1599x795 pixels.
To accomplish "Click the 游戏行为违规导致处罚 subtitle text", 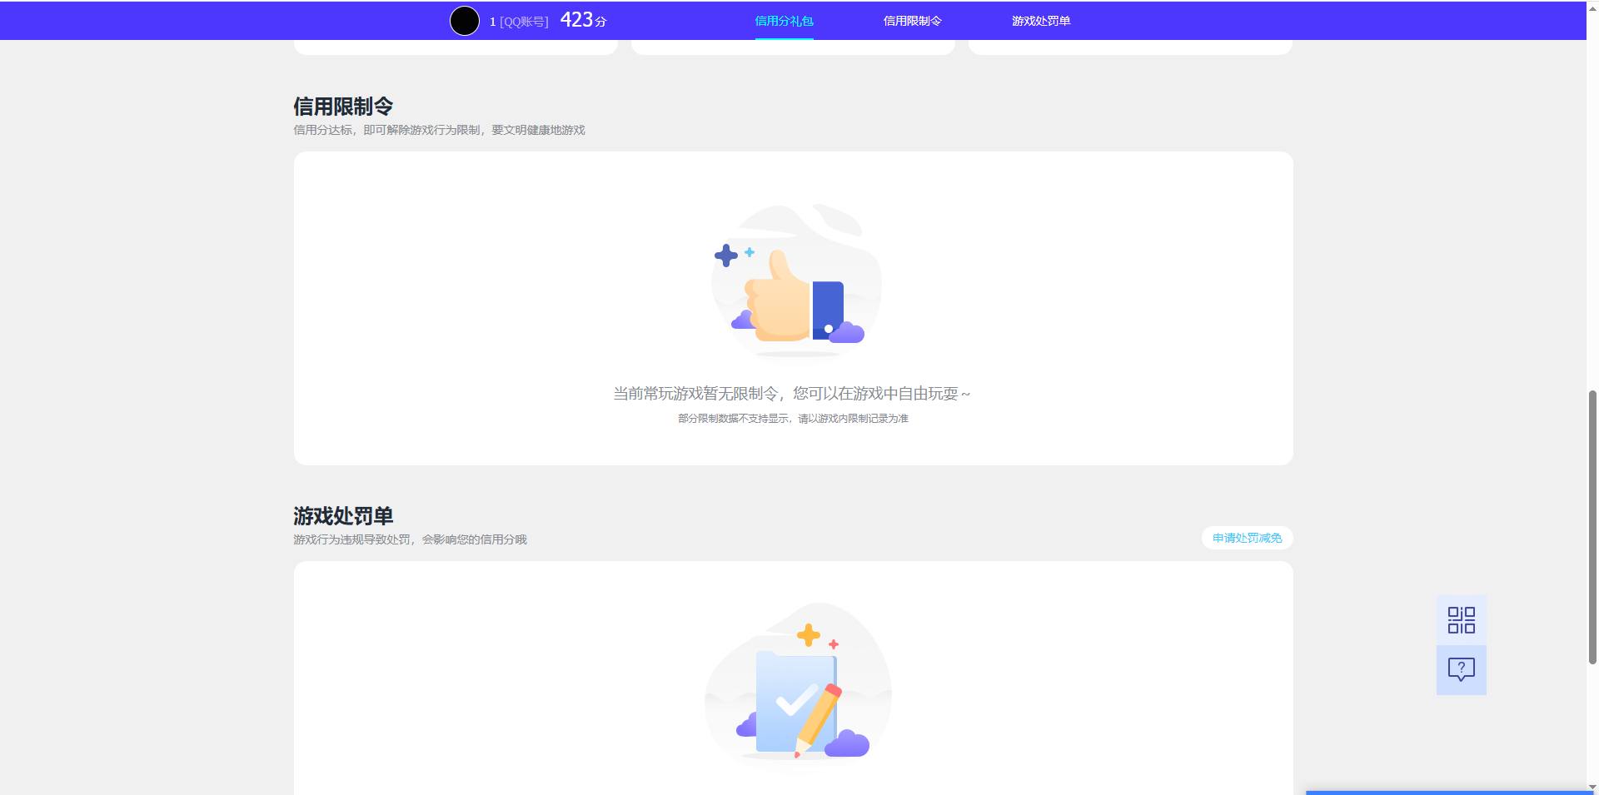I will tap(410, 539).
